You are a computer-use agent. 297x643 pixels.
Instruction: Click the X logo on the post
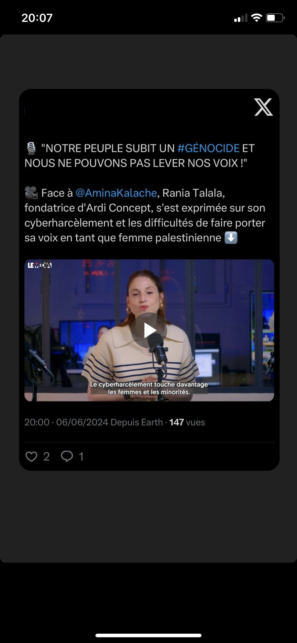pyautogui.click(x=263, y=107)
